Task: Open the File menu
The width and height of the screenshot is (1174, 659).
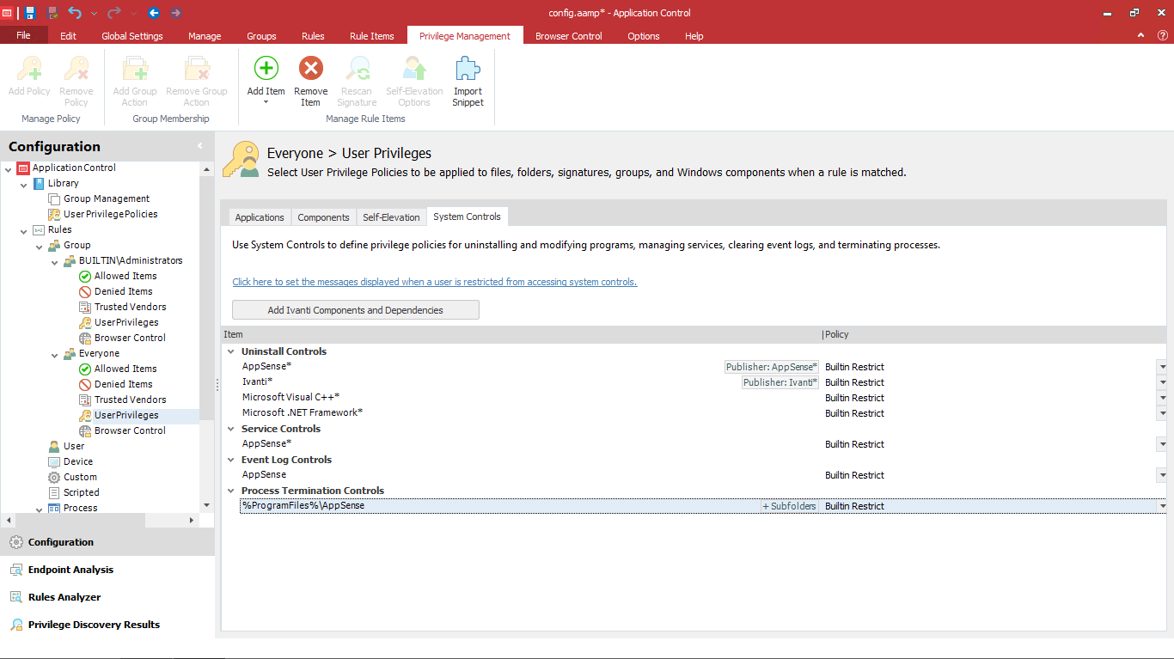Action: tap(23, 35)
